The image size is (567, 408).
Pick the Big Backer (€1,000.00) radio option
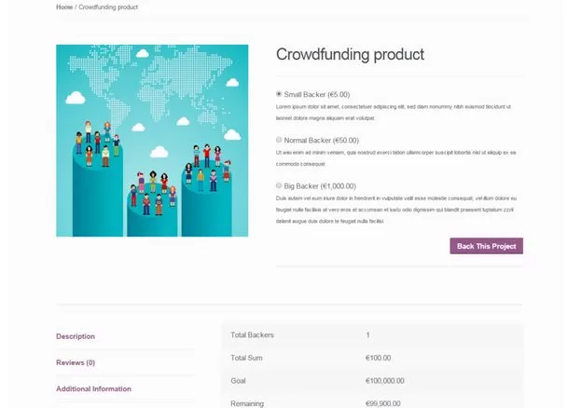coord(279,185)
